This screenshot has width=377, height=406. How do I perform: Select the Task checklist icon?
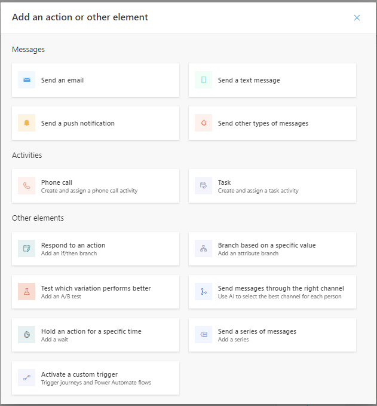(x=203, y=186)
